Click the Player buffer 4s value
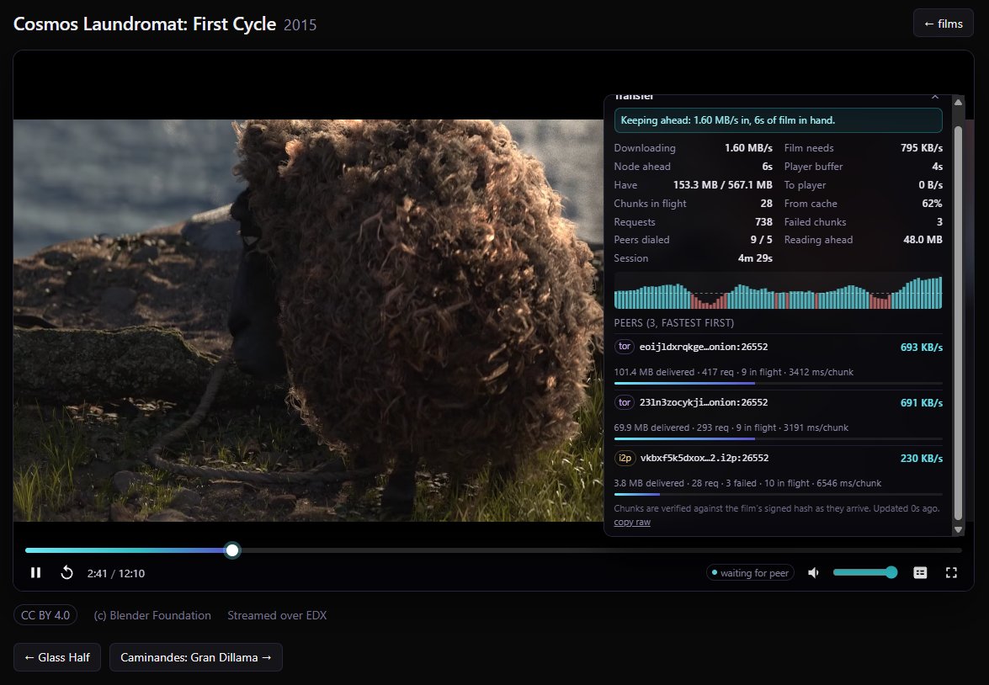The width and height of the screenshot is (989, 685). click(x=938, y=167)
